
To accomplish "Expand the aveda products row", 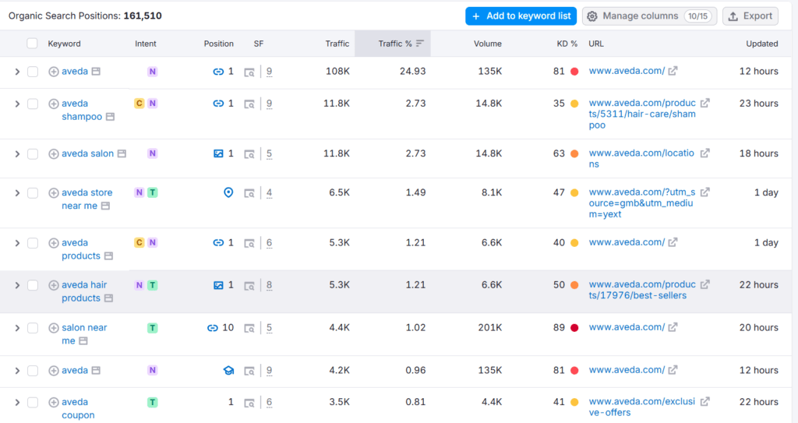I will tap(17, 243).
